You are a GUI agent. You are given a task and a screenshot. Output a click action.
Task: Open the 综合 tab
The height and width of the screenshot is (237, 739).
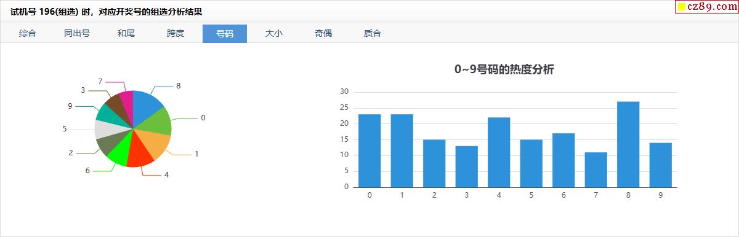coord(28,34)
